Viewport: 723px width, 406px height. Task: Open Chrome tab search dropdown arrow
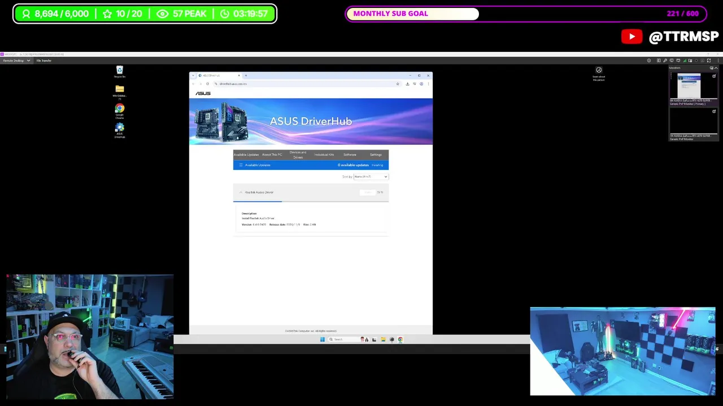click(x=193, y=75)
